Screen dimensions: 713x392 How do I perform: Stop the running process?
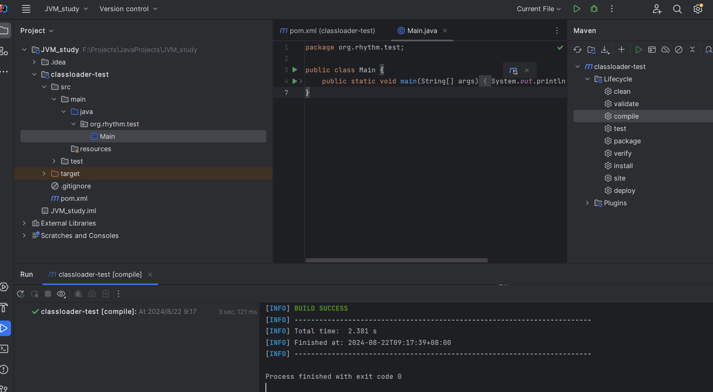pyautogui.click(x=48, y=294)
